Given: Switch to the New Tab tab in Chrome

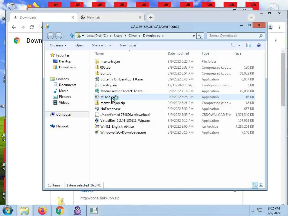Looking at the screenshot, I should pyautogui.click(x=111, y=17).
